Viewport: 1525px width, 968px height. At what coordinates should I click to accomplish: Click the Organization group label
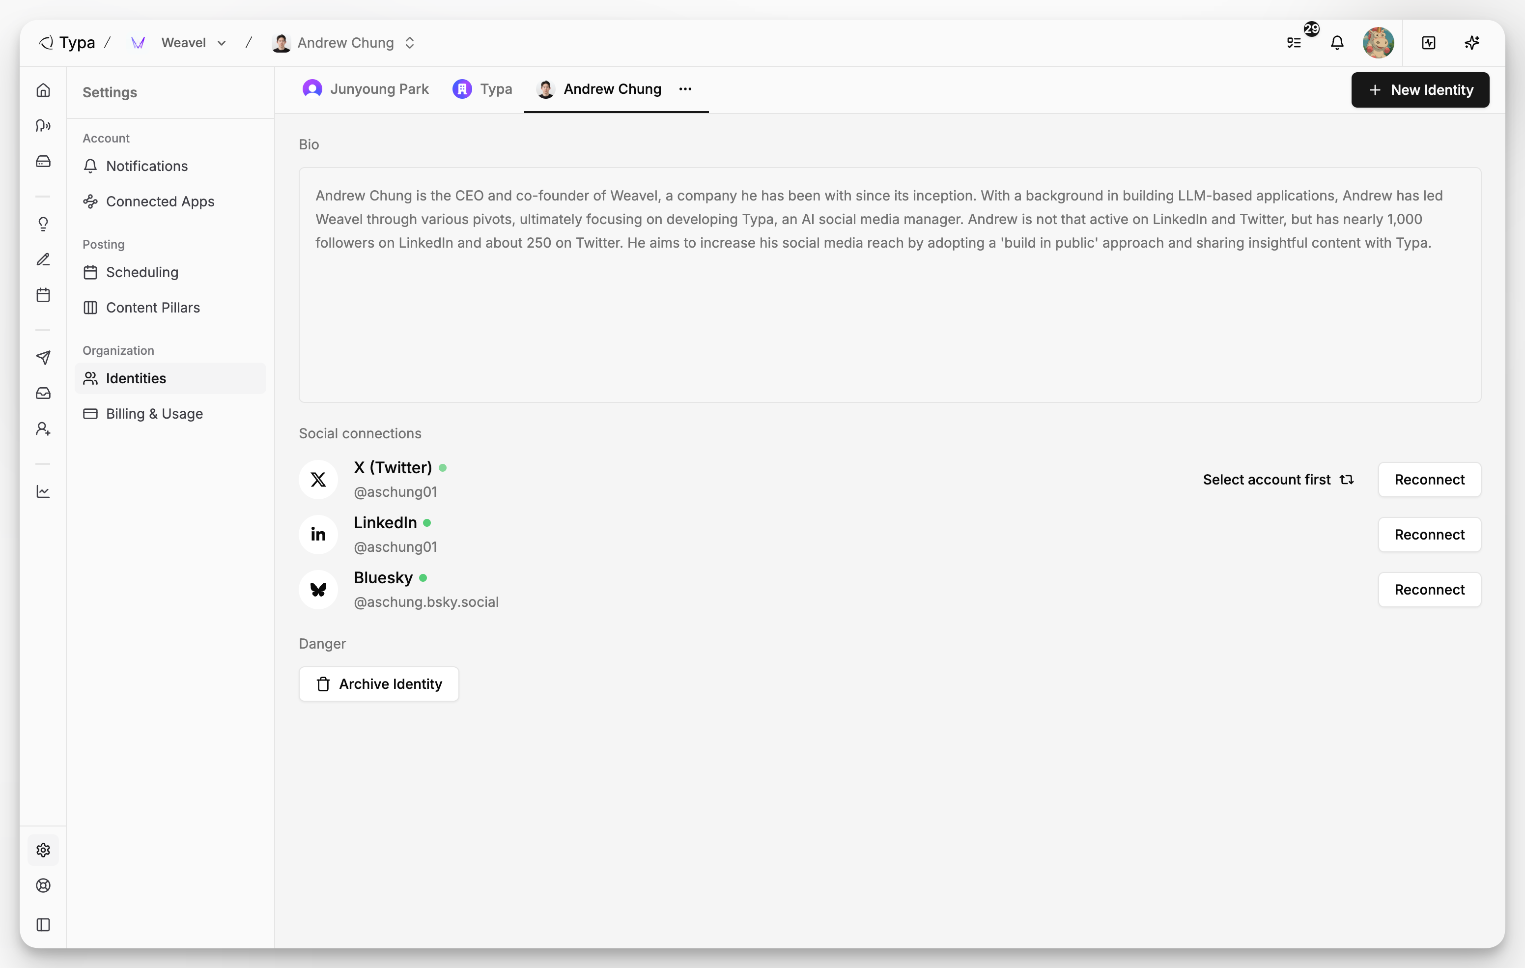tap(118, 350)
